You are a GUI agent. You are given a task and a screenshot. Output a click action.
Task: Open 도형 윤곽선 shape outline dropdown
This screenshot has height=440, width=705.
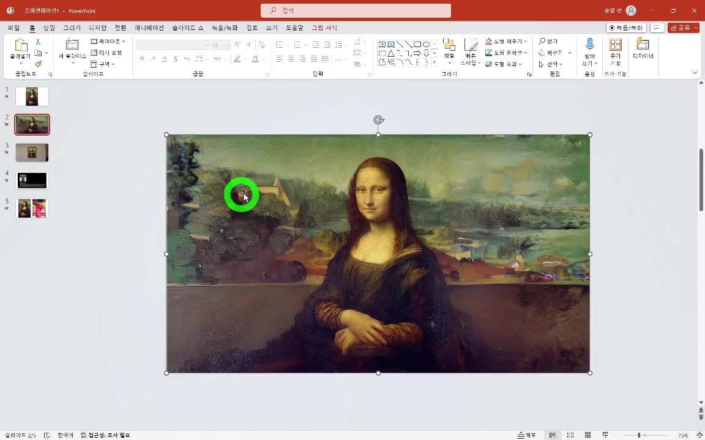point(506,53)
